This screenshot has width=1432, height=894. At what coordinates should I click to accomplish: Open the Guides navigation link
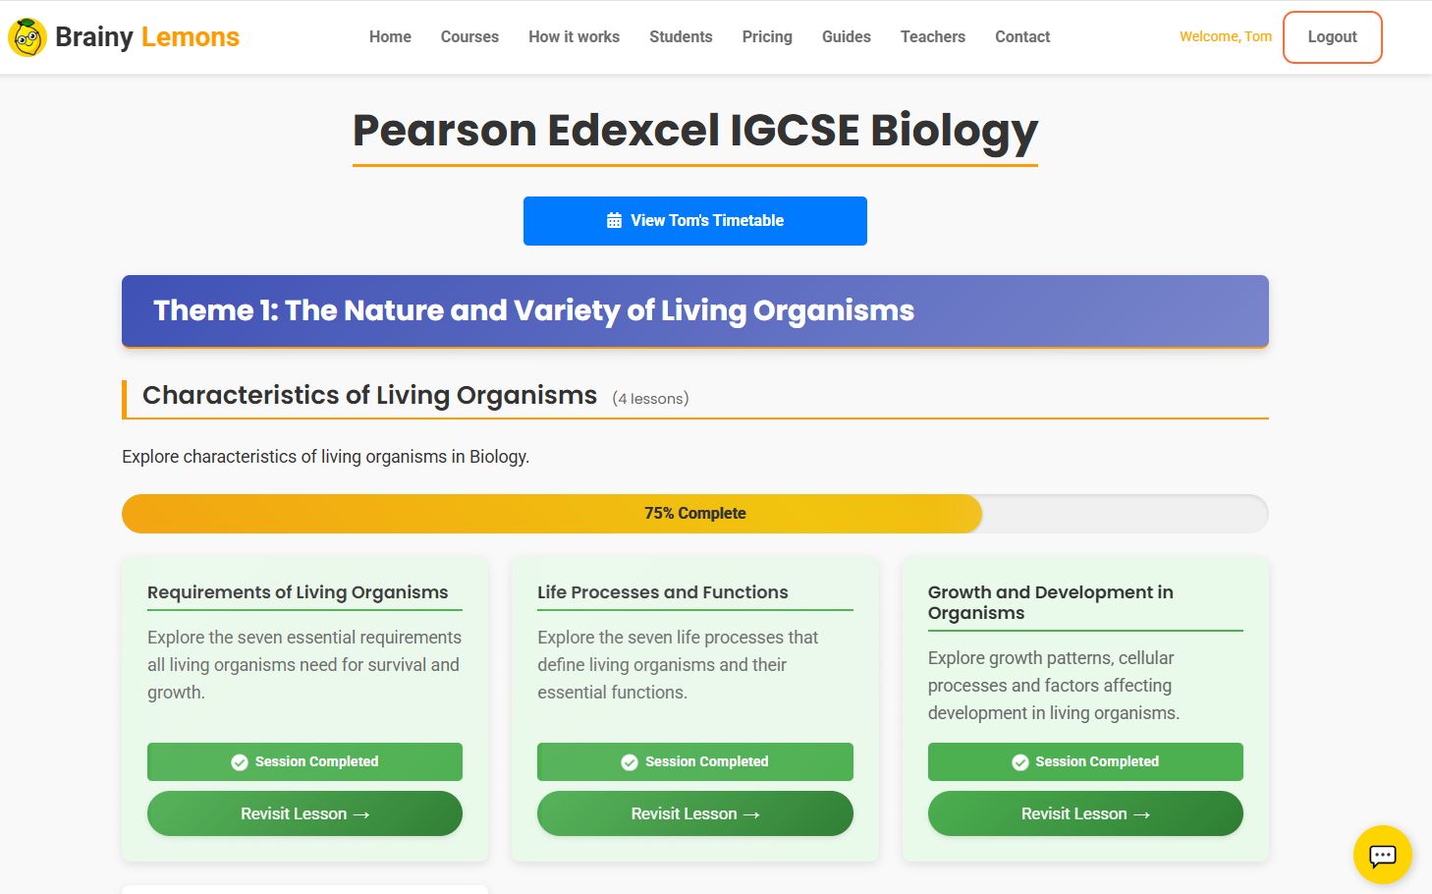(847, 37)
